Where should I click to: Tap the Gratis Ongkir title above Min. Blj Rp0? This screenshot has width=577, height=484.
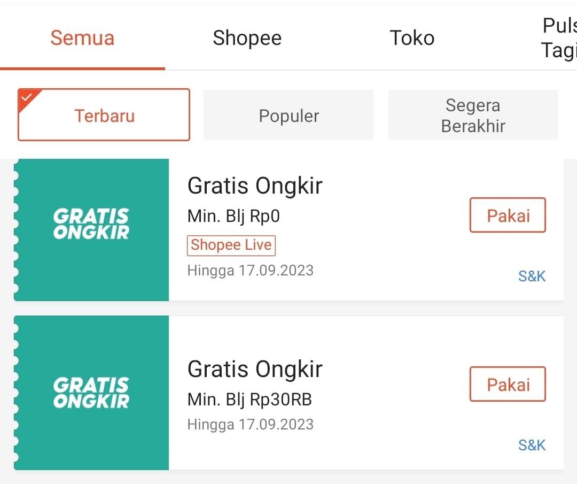(x=255, y=186)
